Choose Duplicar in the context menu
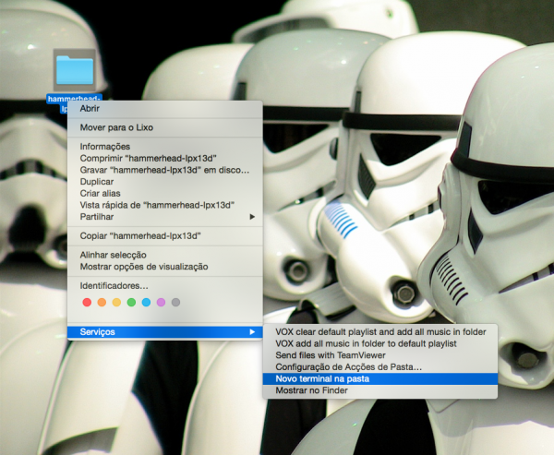 (165, 182)
